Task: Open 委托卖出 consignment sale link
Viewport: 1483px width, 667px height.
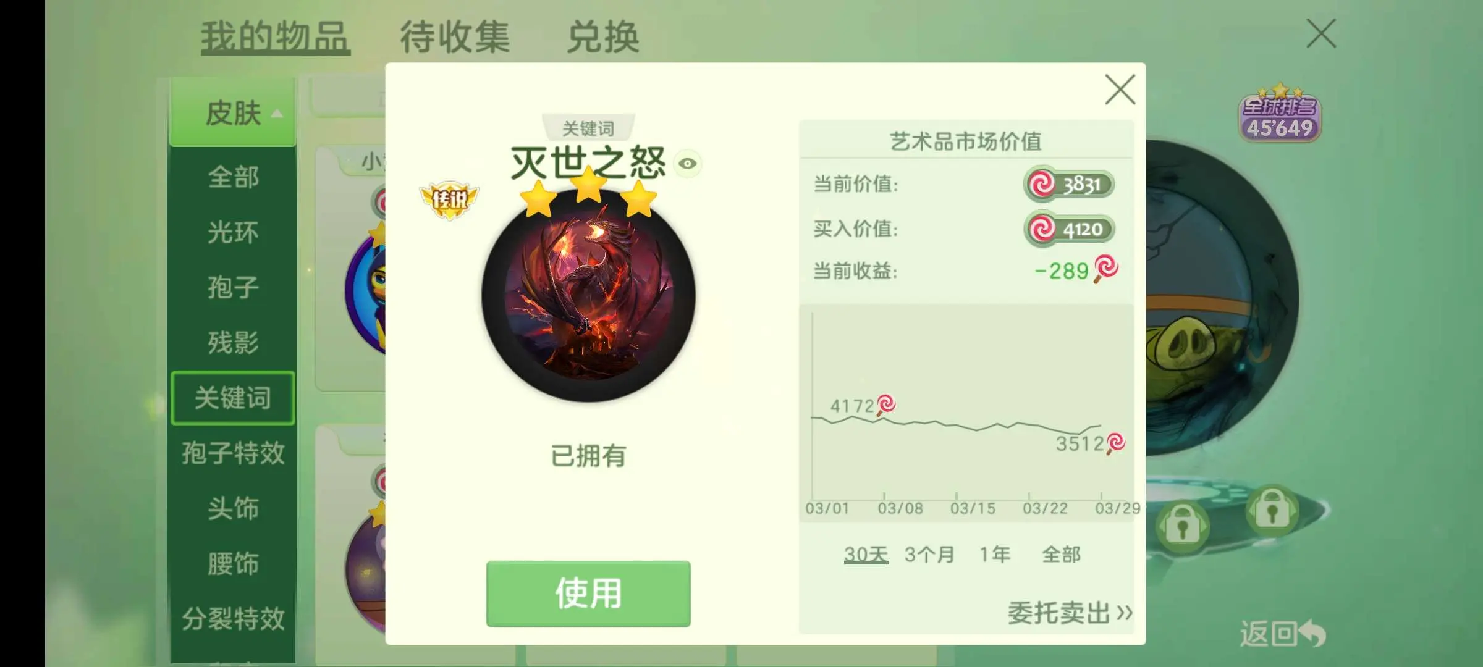Action: (x=1070, y=613)
